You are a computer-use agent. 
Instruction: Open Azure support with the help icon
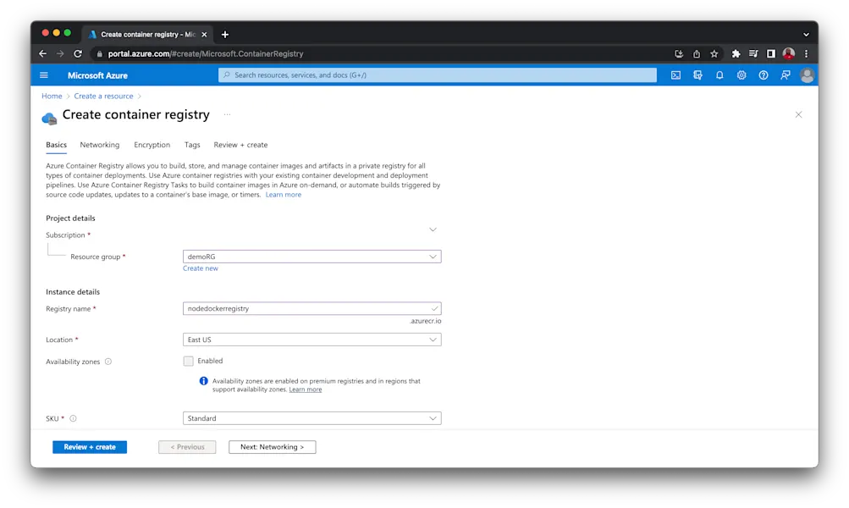point(764,75)
